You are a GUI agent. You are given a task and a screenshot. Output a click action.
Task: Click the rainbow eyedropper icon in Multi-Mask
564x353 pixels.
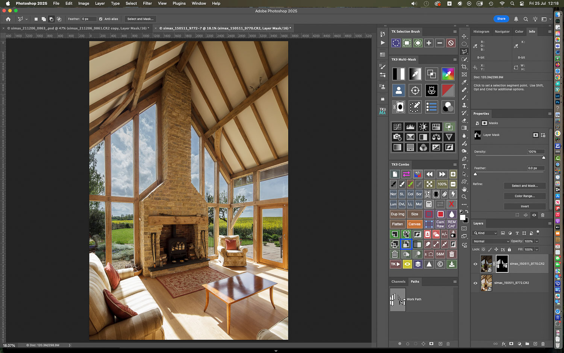pyautogui.click(x=448, y=74)
